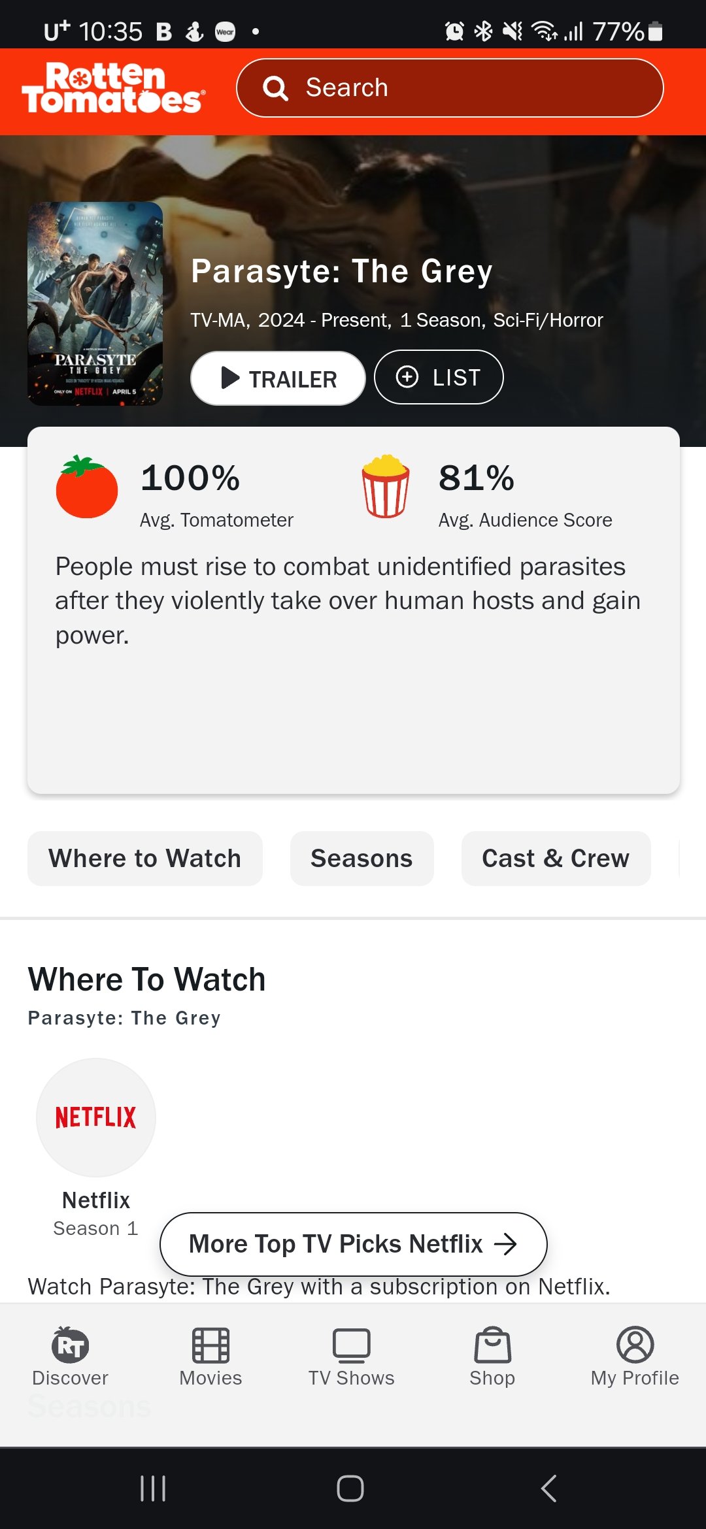
Task: Play the trailer
Action: click(x=278, y=378)
